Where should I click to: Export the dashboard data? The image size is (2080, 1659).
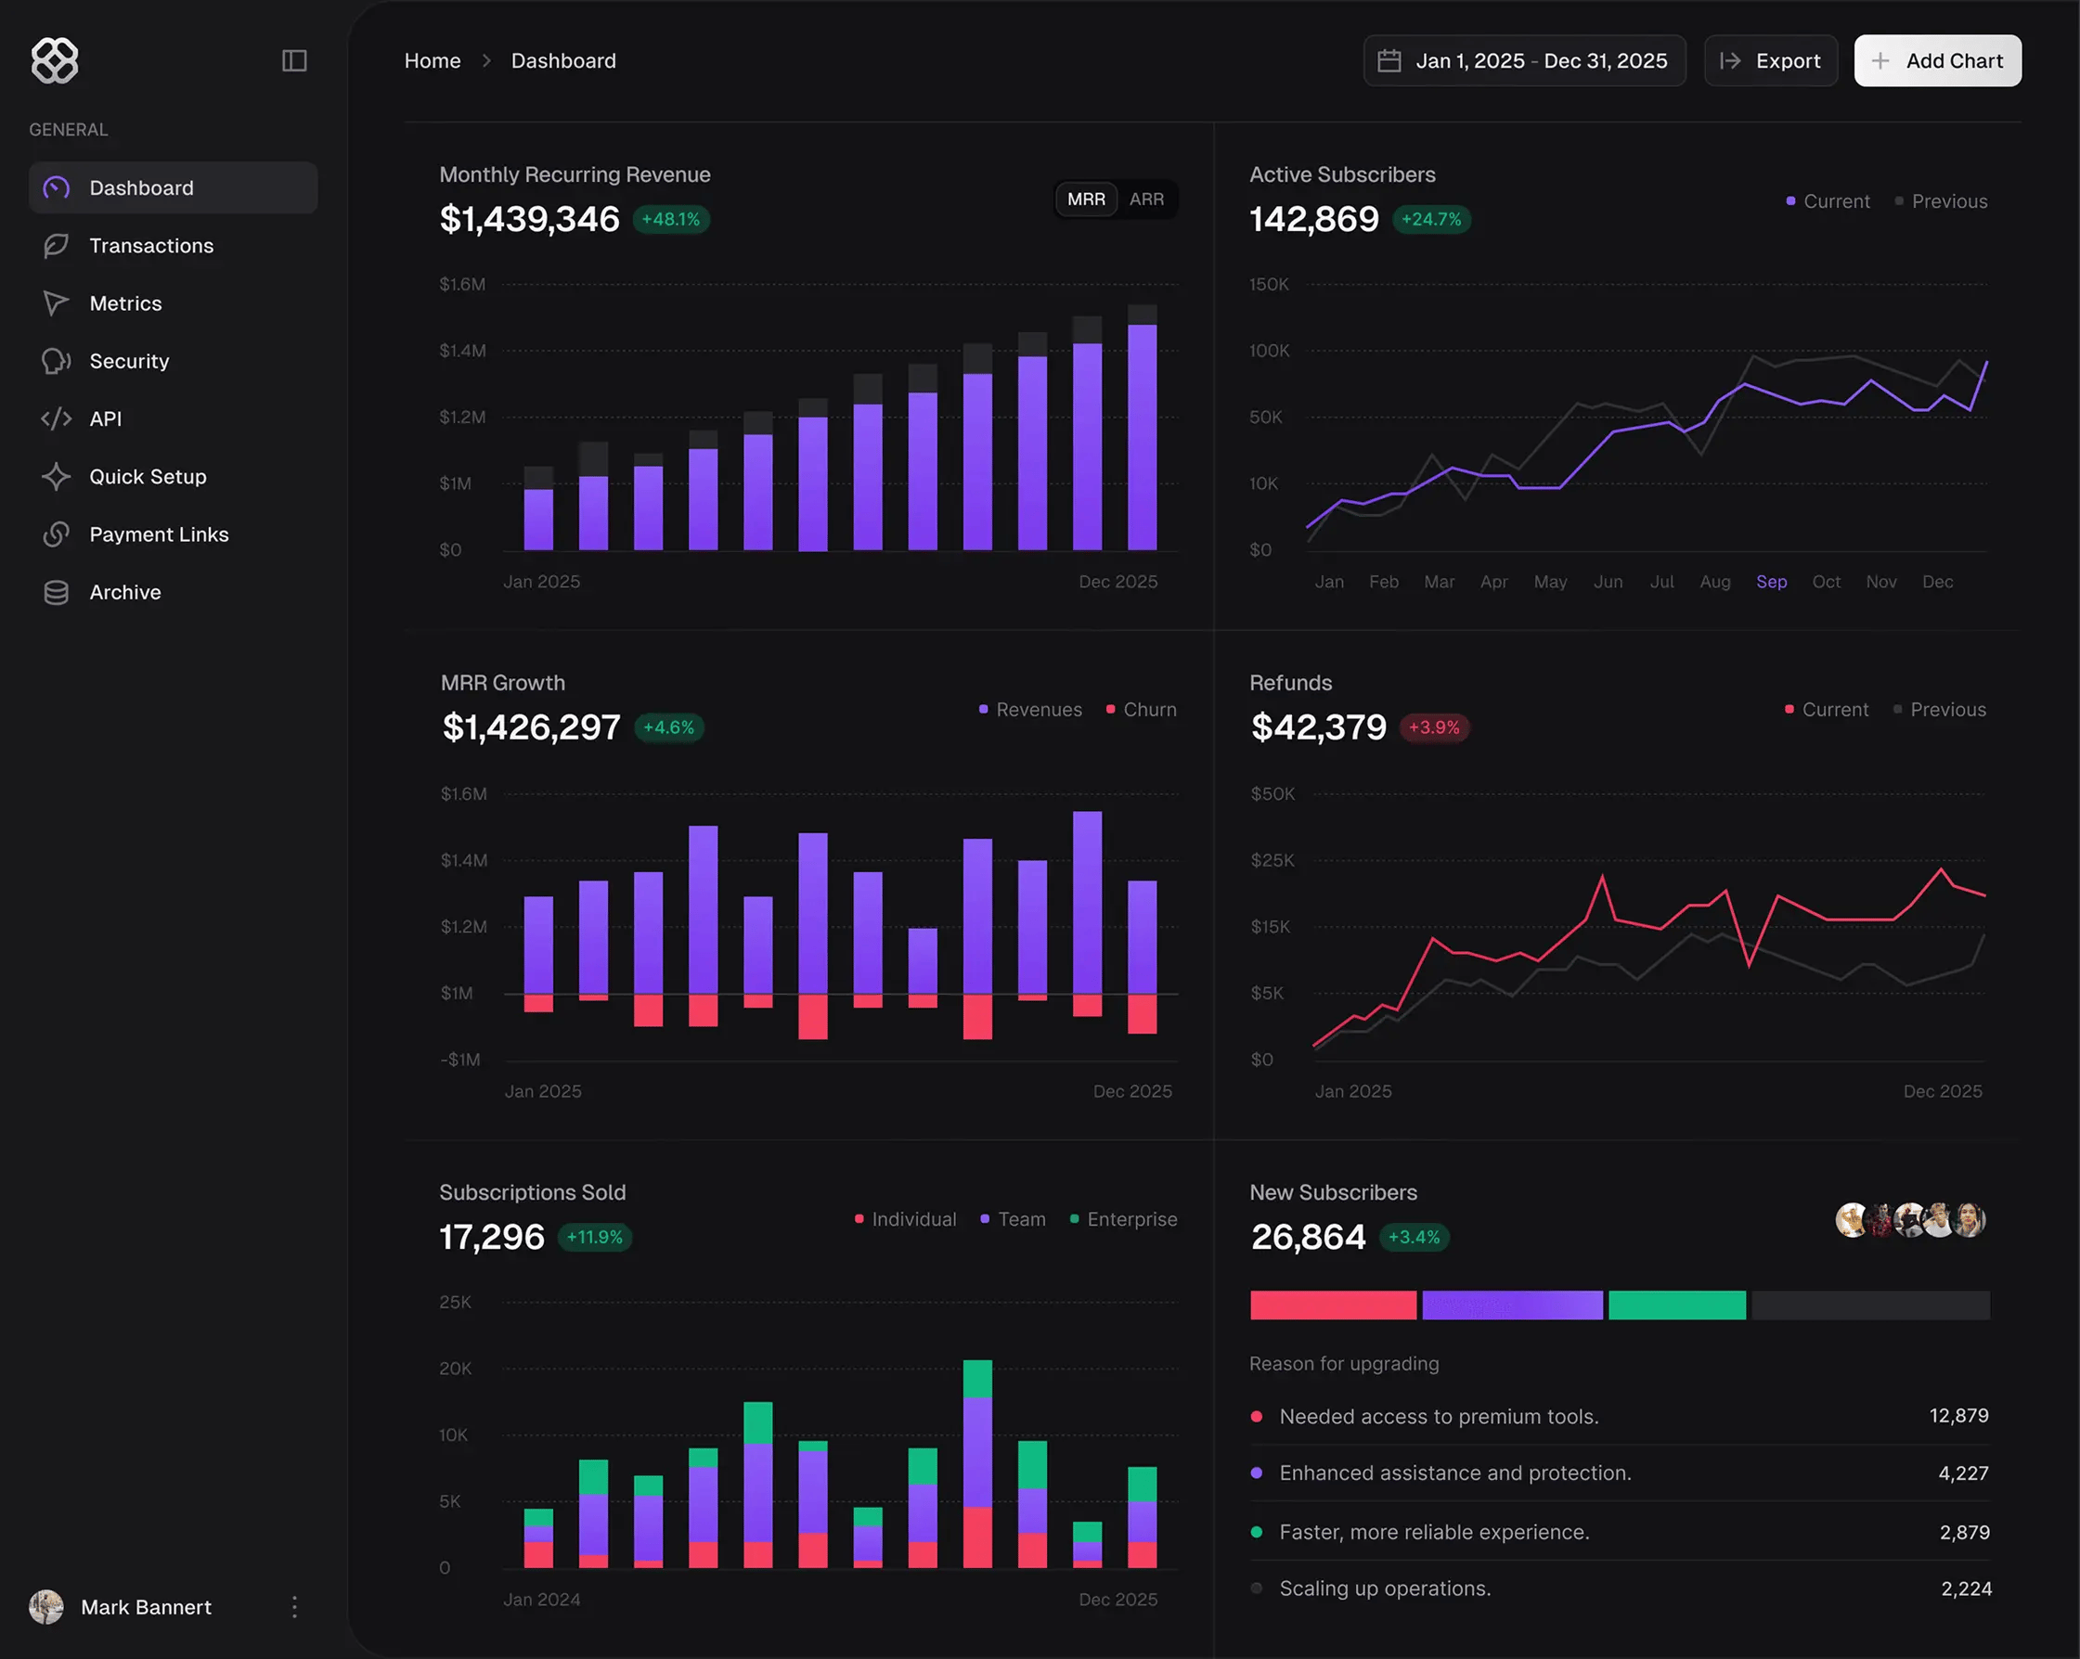pos(1771,59)
